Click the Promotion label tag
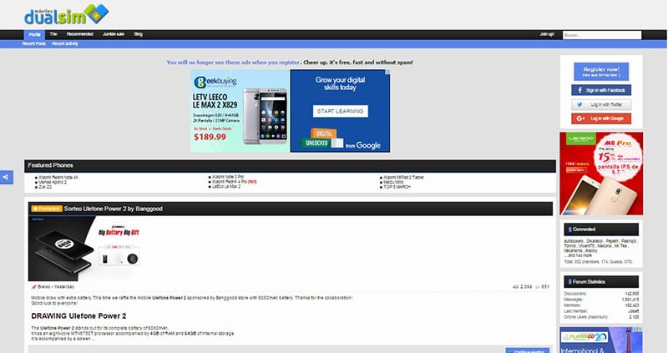 (47, 209)
